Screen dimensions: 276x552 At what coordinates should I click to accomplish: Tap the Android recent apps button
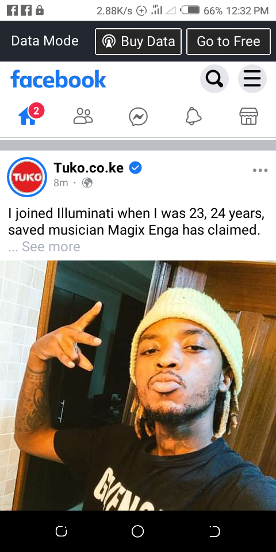(62, 531)
